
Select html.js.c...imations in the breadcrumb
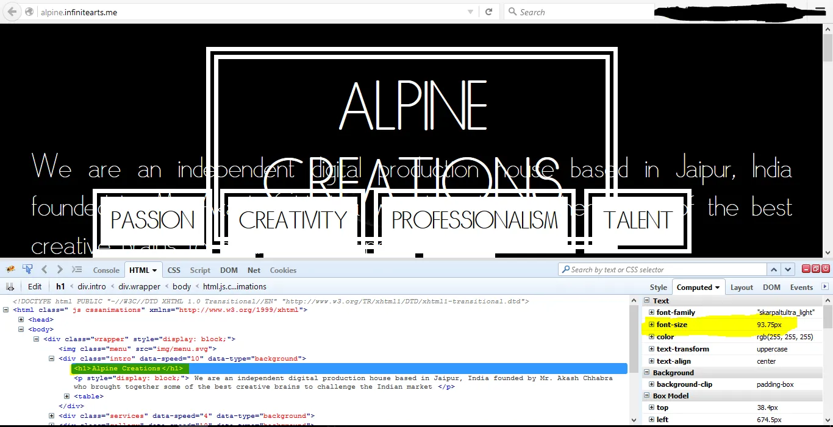(x=235, y=286)
